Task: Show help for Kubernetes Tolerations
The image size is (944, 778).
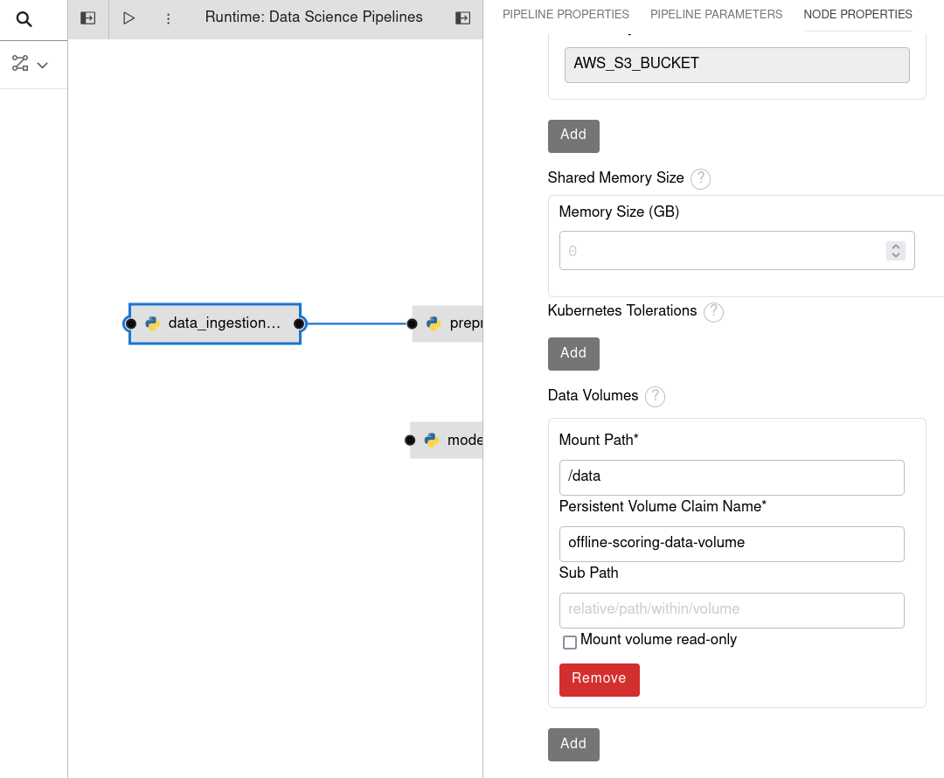Action: click(x=713, y=312)
